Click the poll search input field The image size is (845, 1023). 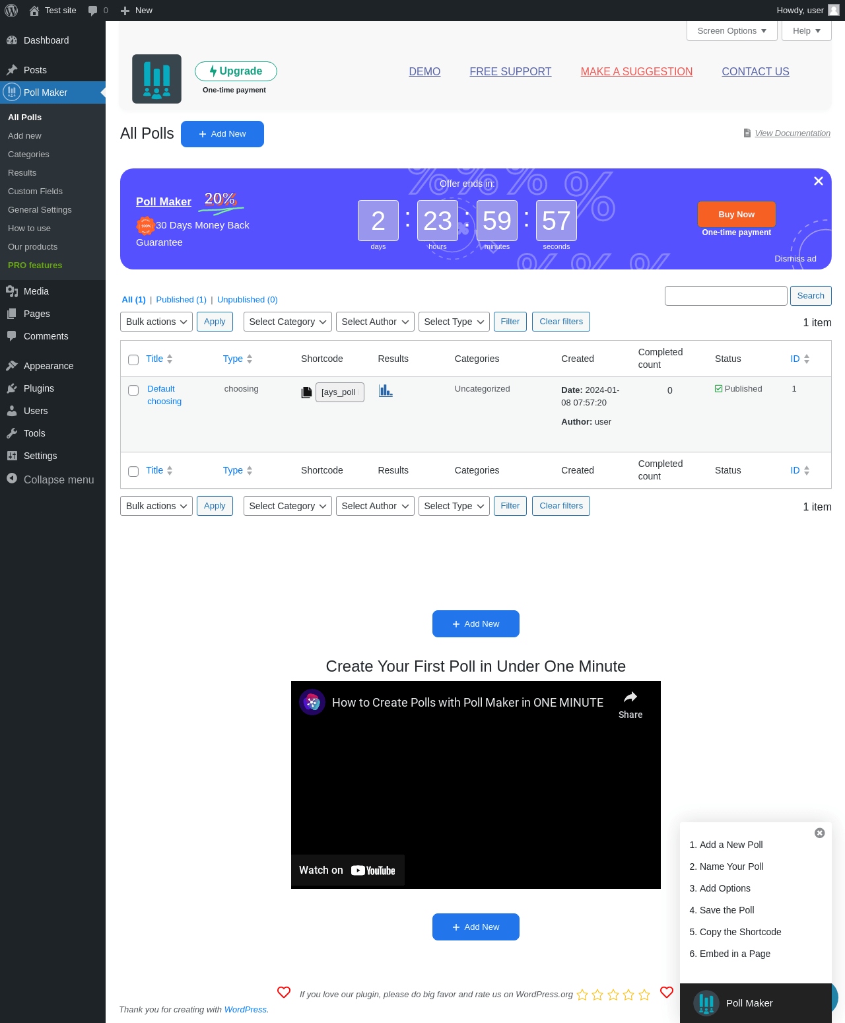click(726, 296)
